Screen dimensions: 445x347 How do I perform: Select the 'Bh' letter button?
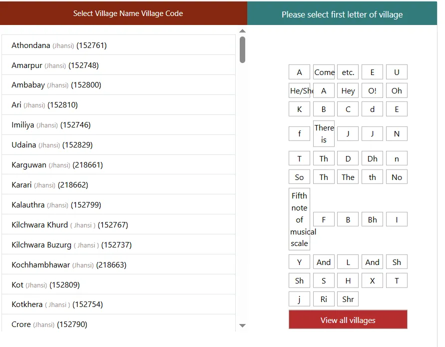tap(372, 219)
